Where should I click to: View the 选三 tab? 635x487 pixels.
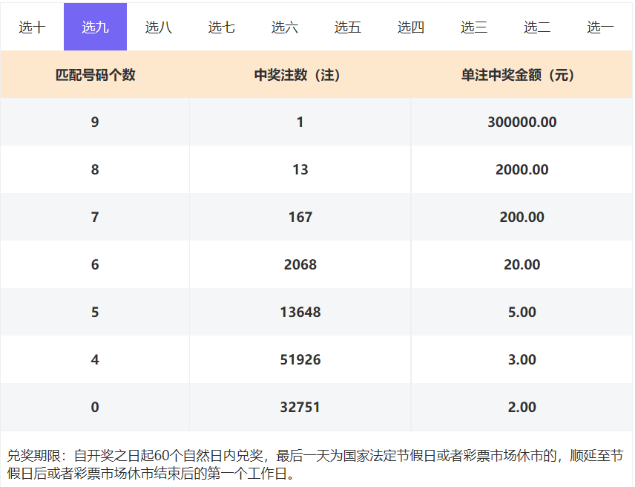(474, 27)
